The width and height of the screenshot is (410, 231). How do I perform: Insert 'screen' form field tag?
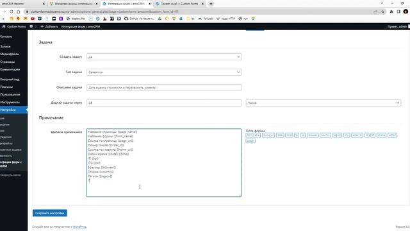click(250, 141)
